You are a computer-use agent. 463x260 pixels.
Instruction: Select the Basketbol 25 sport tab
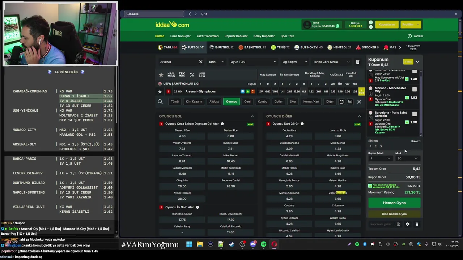coord(252,47)
